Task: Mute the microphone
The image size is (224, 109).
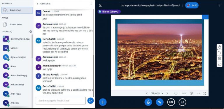Action: 148,102
